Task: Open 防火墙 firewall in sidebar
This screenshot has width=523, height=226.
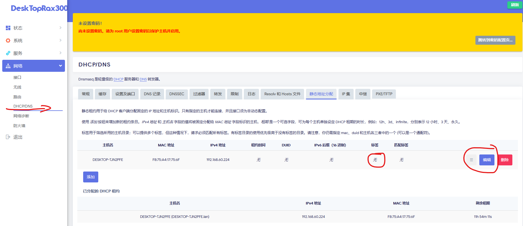Action: (19, 126)
